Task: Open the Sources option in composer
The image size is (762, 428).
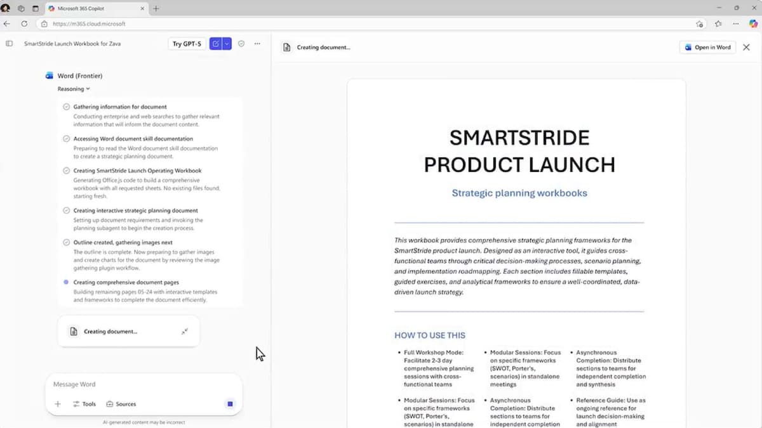Action: click(121, 404)
